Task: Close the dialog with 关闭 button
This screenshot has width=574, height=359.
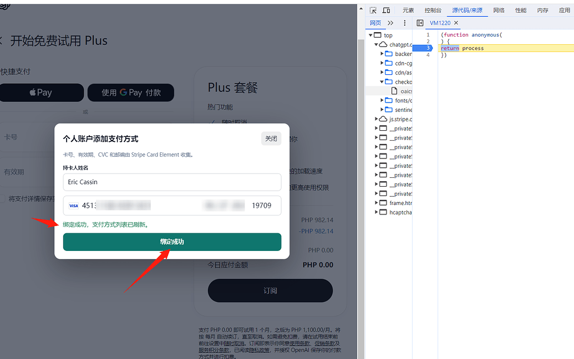Action: click(271, 139)
